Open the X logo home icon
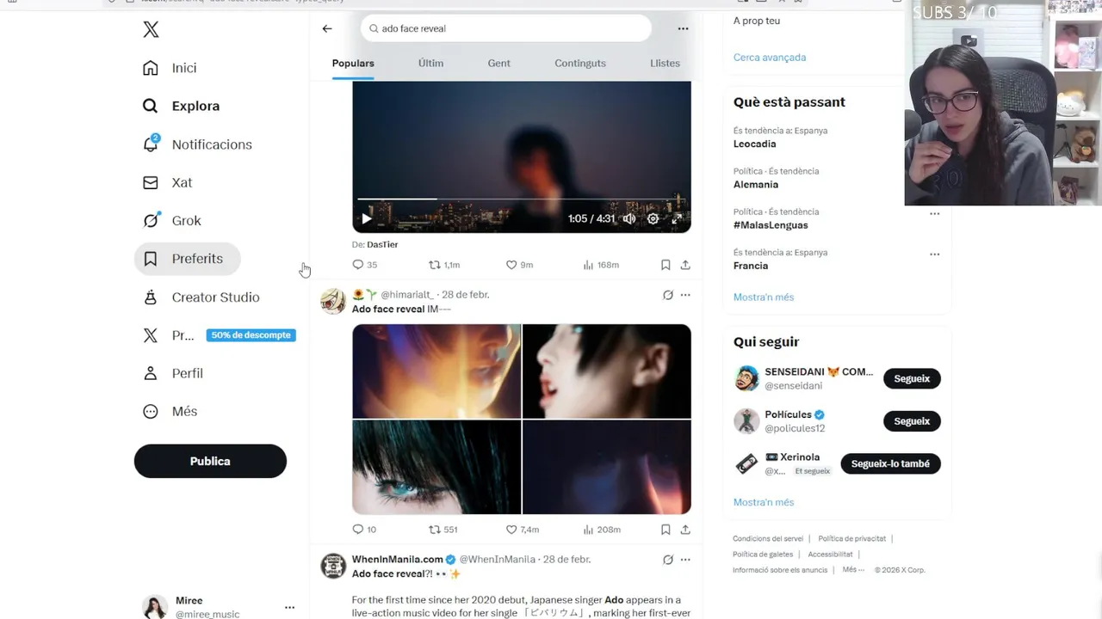 point(151,30)
